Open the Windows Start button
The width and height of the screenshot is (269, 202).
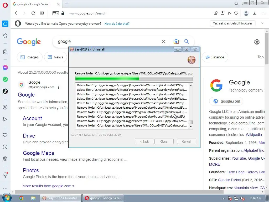click(x=7, y=198)
